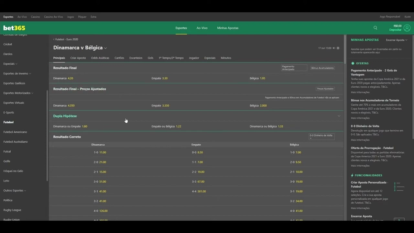Open the Extra top bar link
This screenshot has width=414, height=233.
pos(93,17)
